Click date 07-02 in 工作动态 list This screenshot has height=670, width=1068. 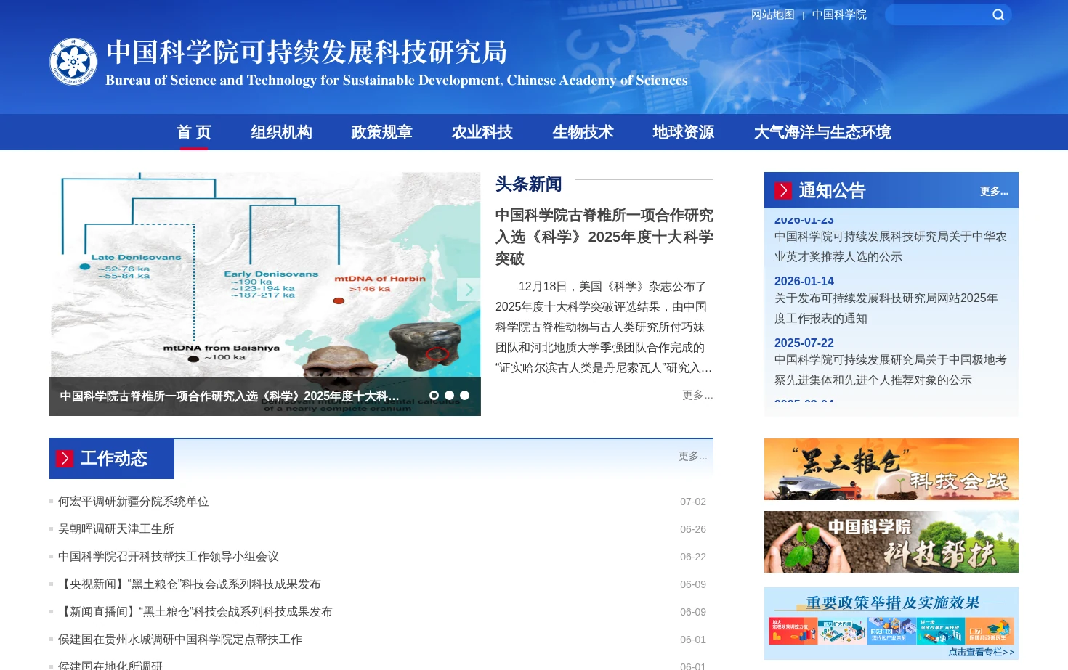click(693, 502)
